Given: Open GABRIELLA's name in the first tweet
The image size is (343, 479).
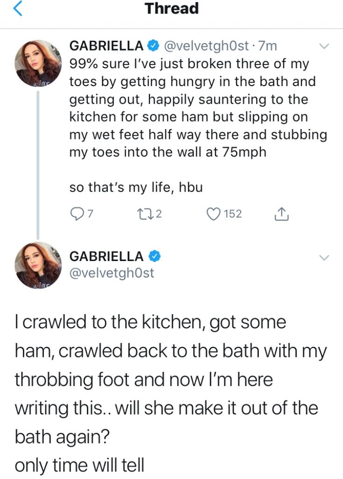Looking at the screenshot, I should pyautogui.click(x=107, y=46).
